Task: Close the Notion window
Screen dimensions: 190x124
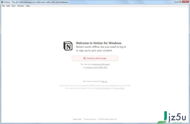Action: pos(186,2)
